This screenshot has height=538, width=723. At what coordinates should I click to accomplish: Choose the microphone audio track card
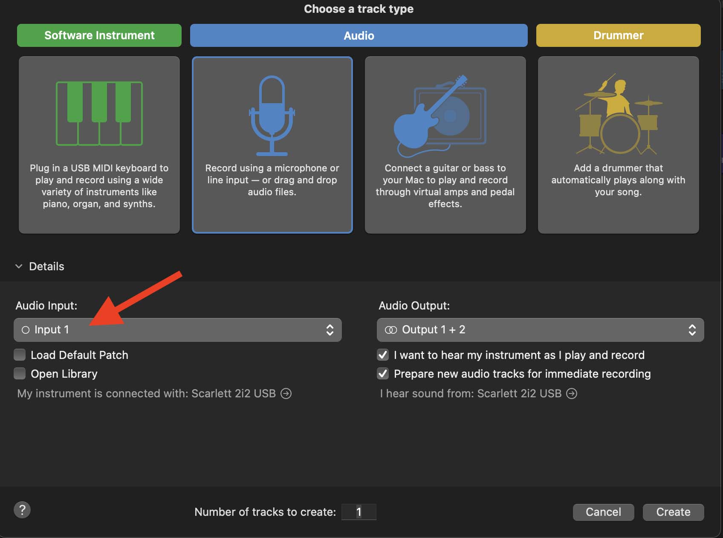[272, 145]
